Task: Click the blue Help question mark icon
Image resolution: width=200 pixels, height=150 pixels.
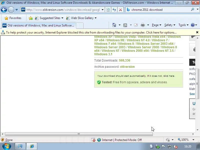Action: [193, 25]
